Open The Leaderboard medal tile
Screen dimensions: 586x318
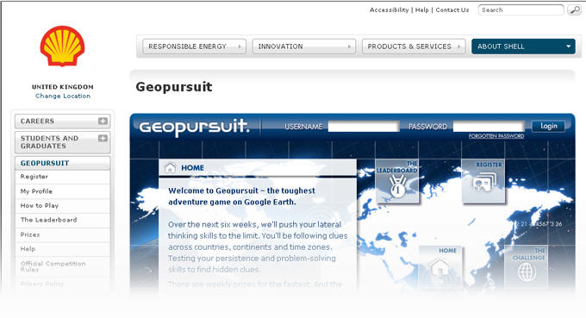(397, 181)
